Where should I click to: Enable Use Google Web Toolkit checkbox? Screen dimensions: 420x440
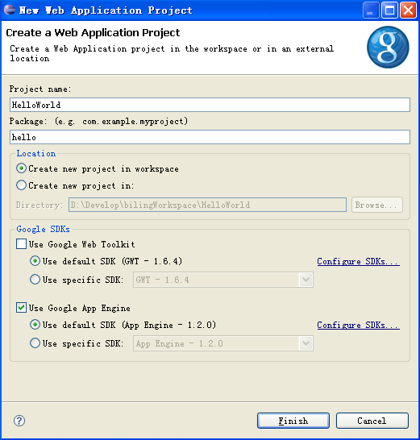click(x=21, y=244)
